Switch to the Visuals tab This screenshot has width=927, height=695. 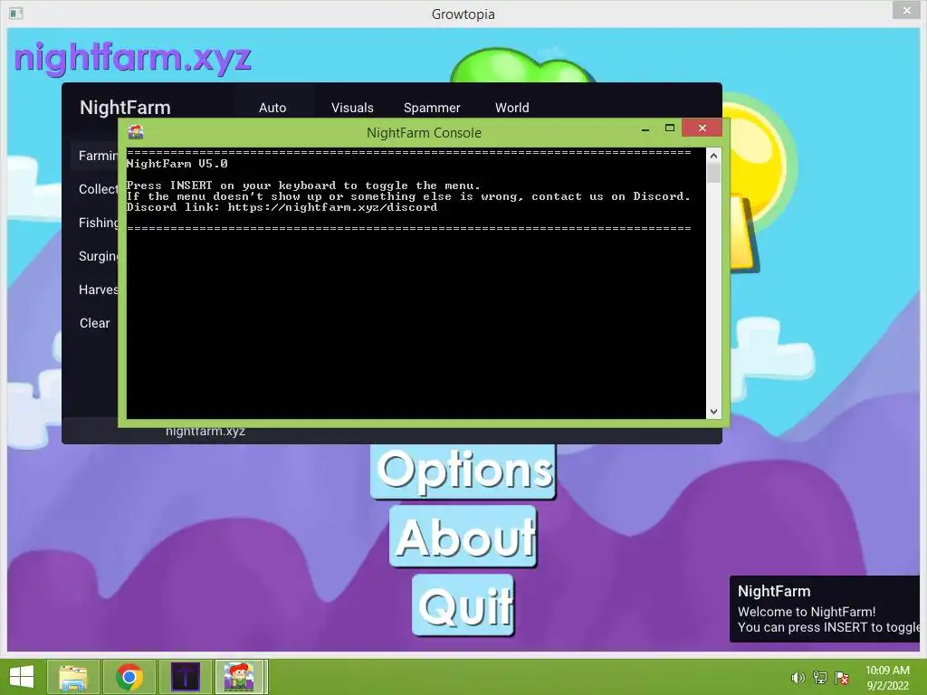352,108
